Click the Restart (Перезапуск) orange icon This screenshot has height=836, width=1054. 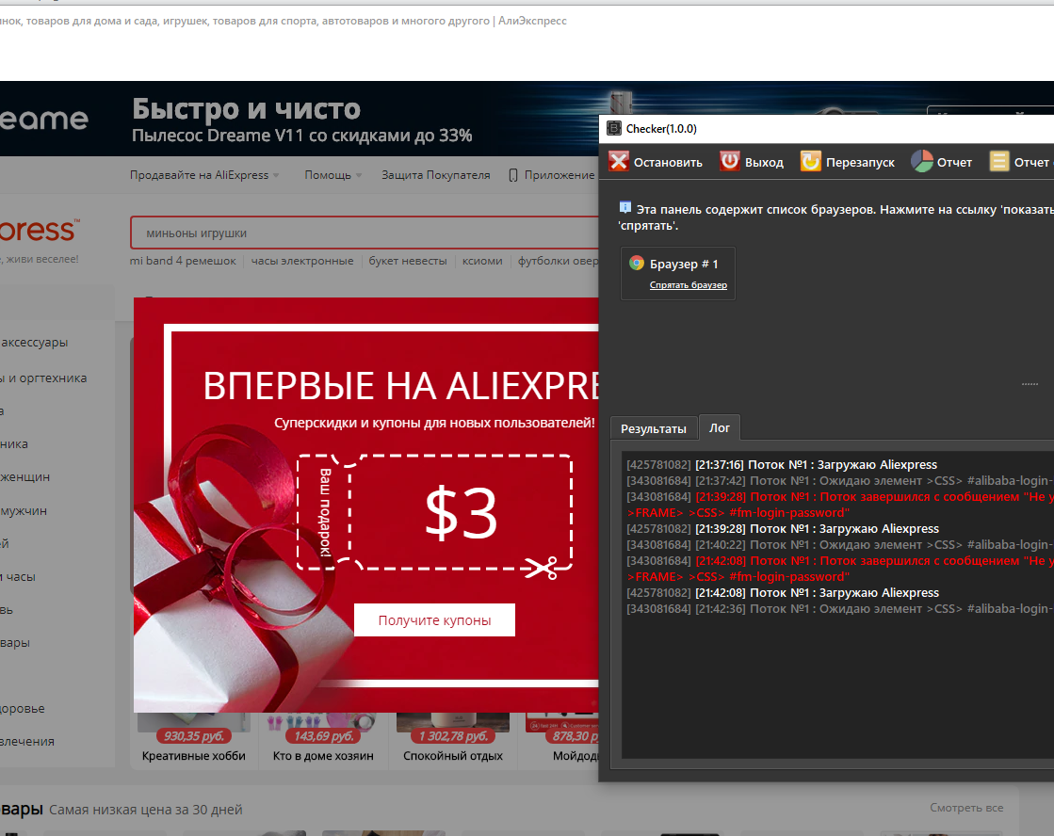tap(811, 161)
